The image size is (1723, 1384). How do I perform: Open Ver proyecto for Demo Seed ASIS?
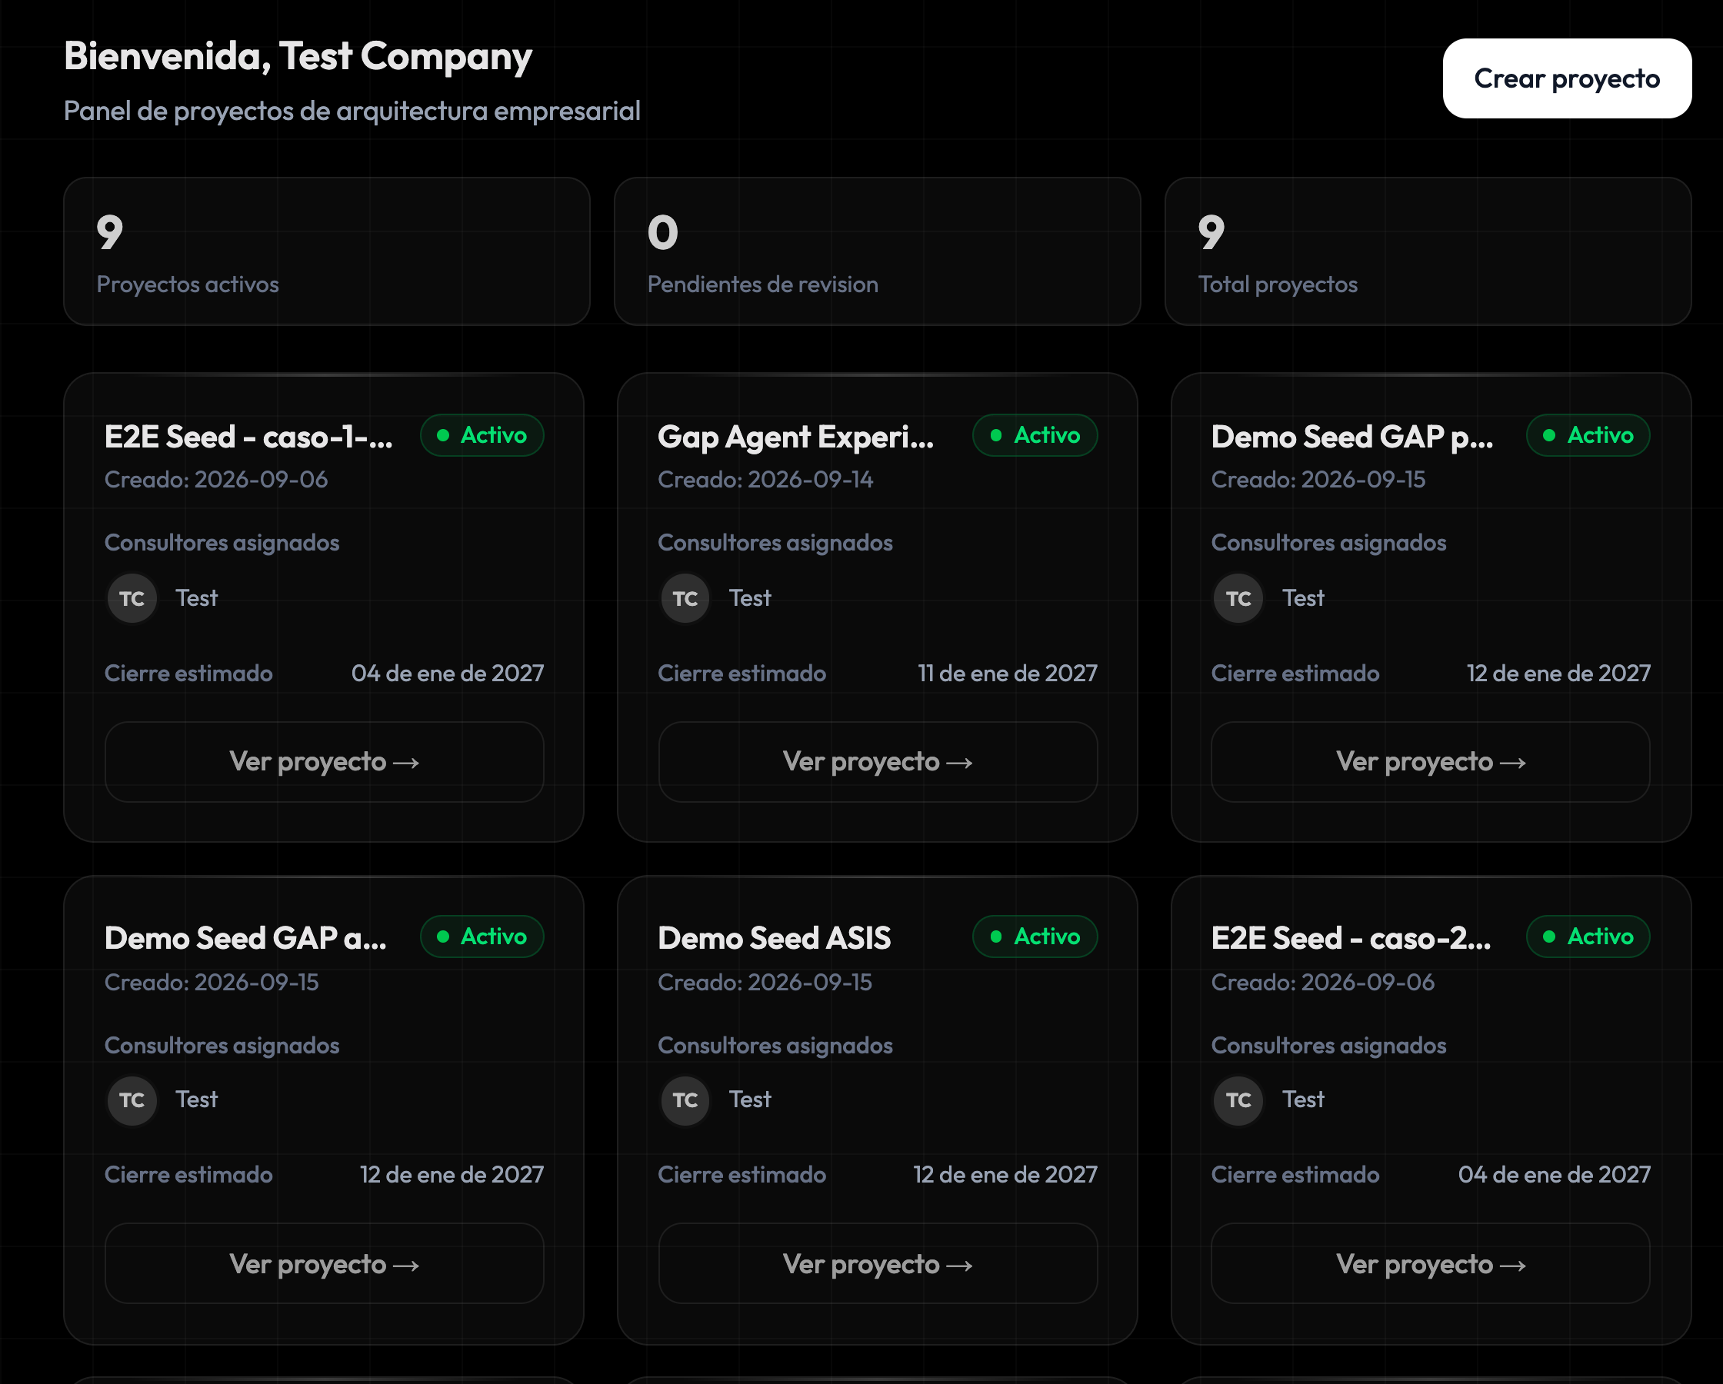[x=878, y=1263]
